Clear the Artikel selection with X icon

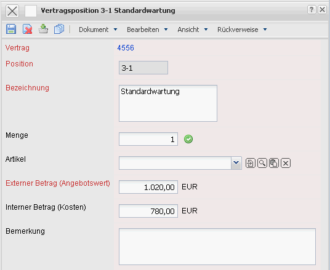[x=286, y=163]
